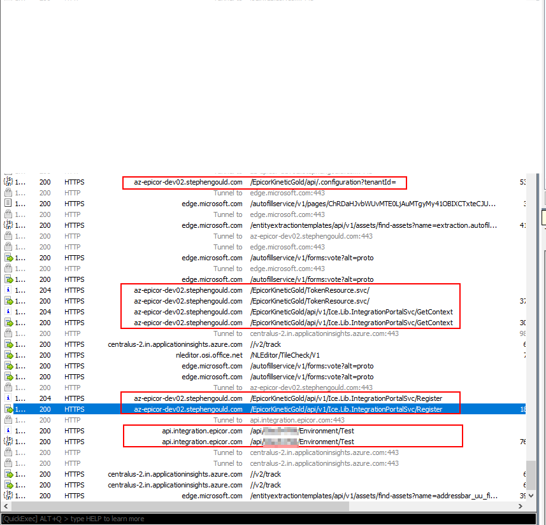Click the JSON icon of the find-assets?name=addressbar_uu_fi session
Screen dimensions: 546x525
[8, 496]
